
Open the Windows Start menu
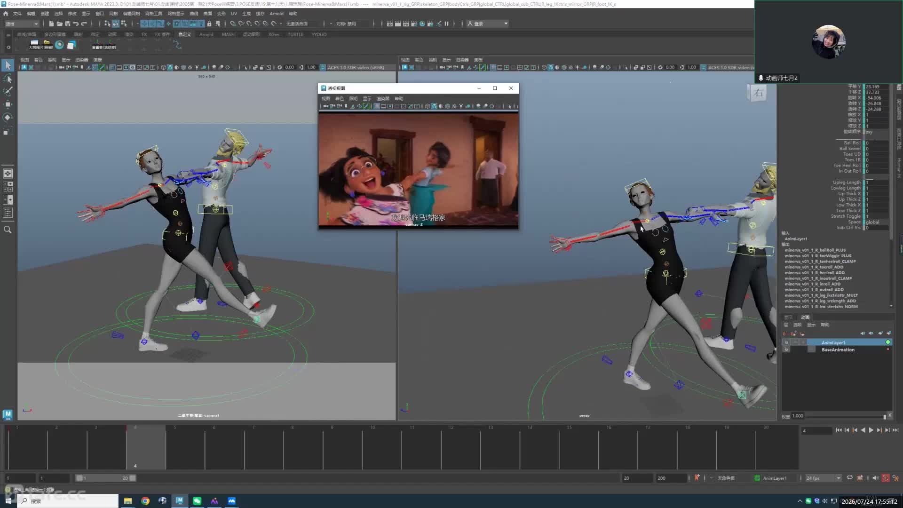tap(8, 501)
